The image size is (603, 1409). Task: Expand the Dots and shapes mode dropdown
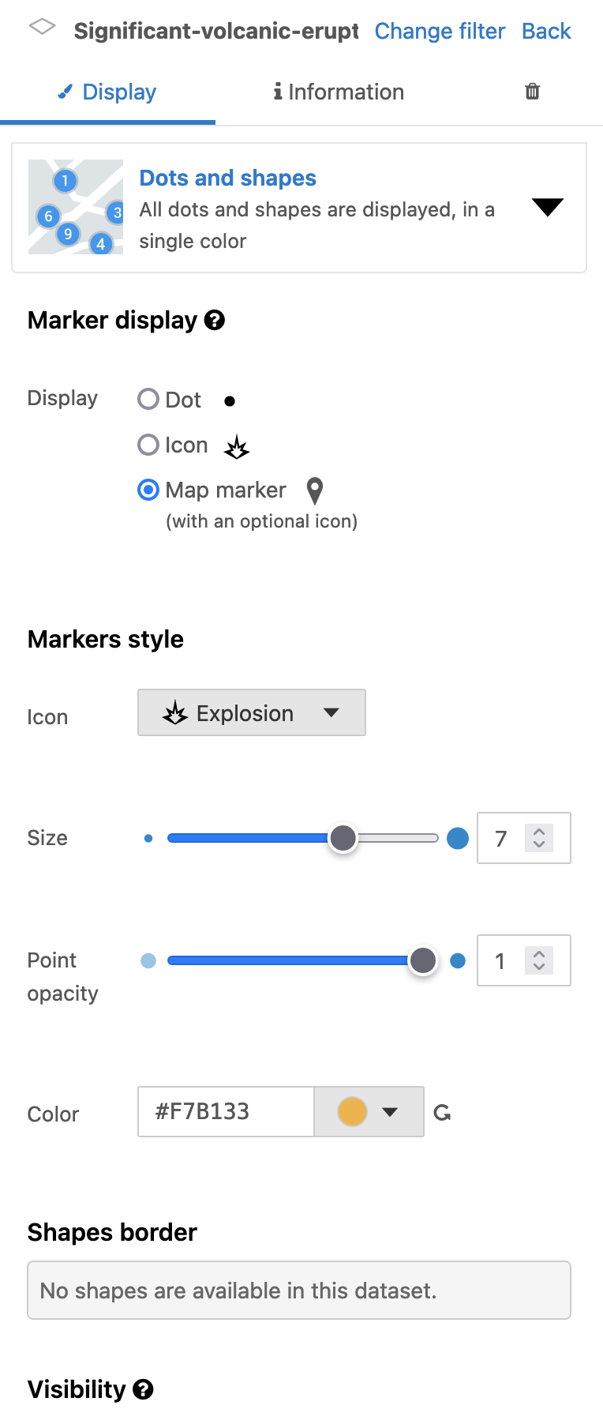pyautogui.click(x=547, y=208)
